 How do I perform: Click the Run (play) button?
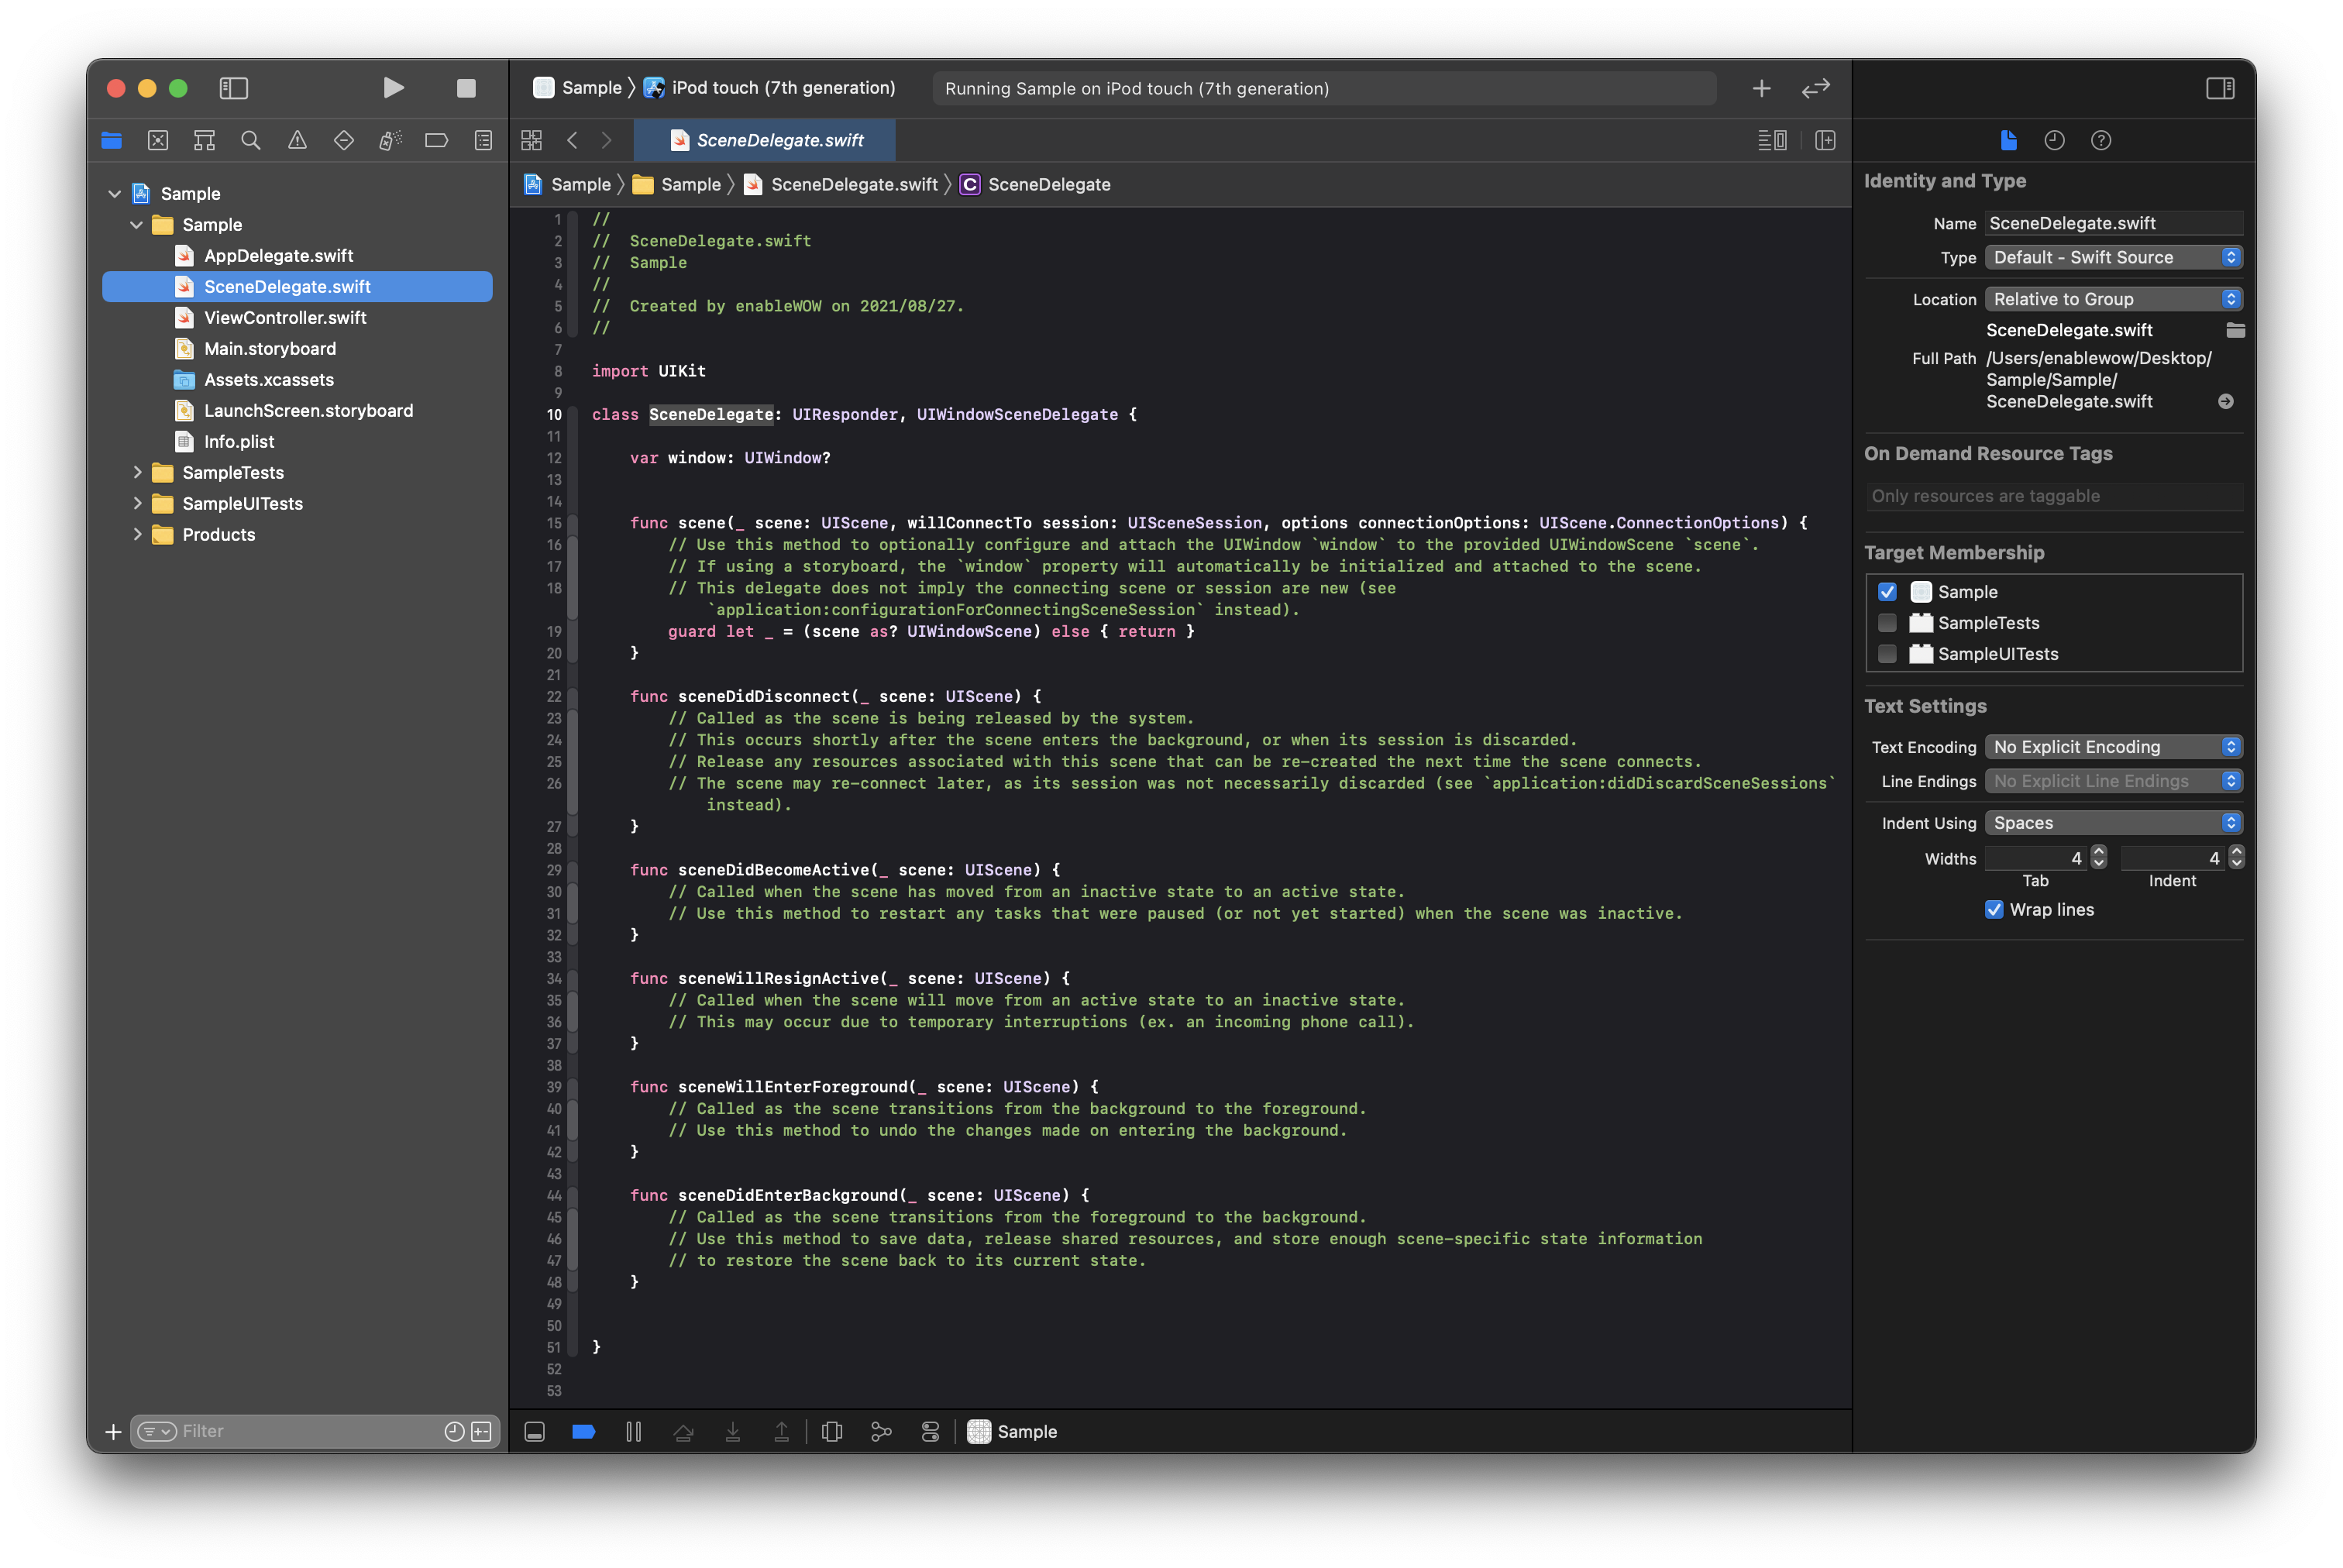pyautogui.click(x=393, y=88)
